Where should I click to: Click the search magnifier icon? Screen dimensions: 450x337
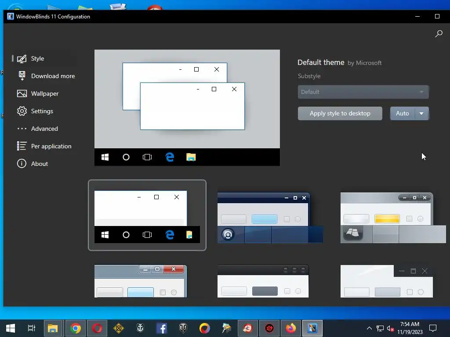point(439,34)
